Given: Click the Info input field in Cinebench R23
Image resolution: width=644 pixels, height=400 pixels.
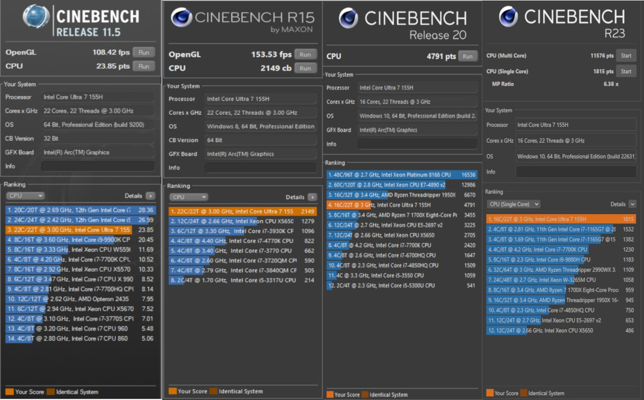Looking at the screenshot, I should (x=575, y=172).
